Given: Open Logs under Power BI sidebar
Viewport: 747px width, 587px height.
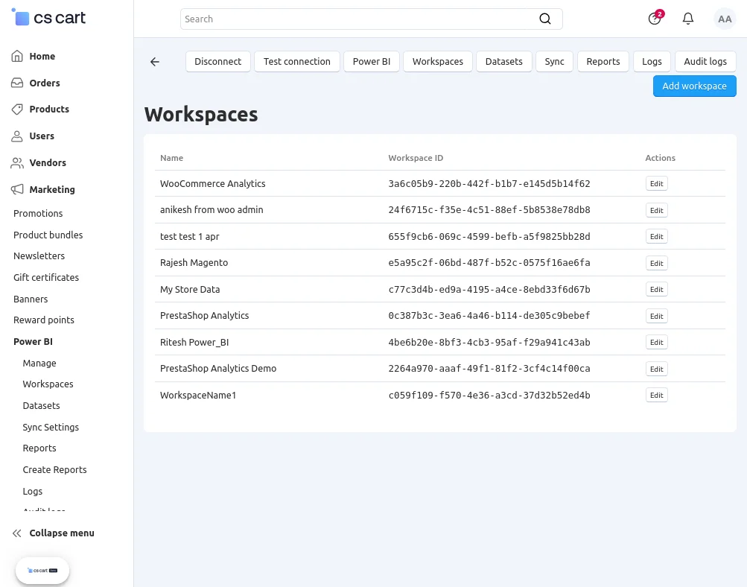Looking at the screenshot, I should click(x=32, y=491).
